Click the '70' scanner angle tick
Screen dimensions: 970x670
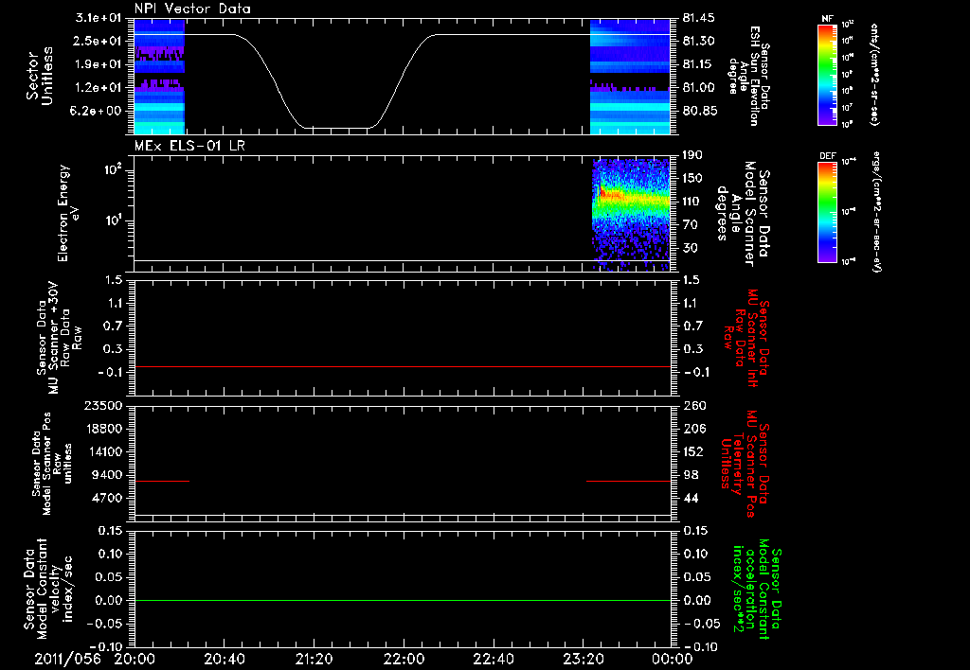pyautogui.click(x=690, y=224)
